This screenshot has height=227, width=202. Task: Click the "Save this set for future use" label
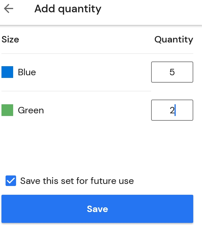pos(77,181)
